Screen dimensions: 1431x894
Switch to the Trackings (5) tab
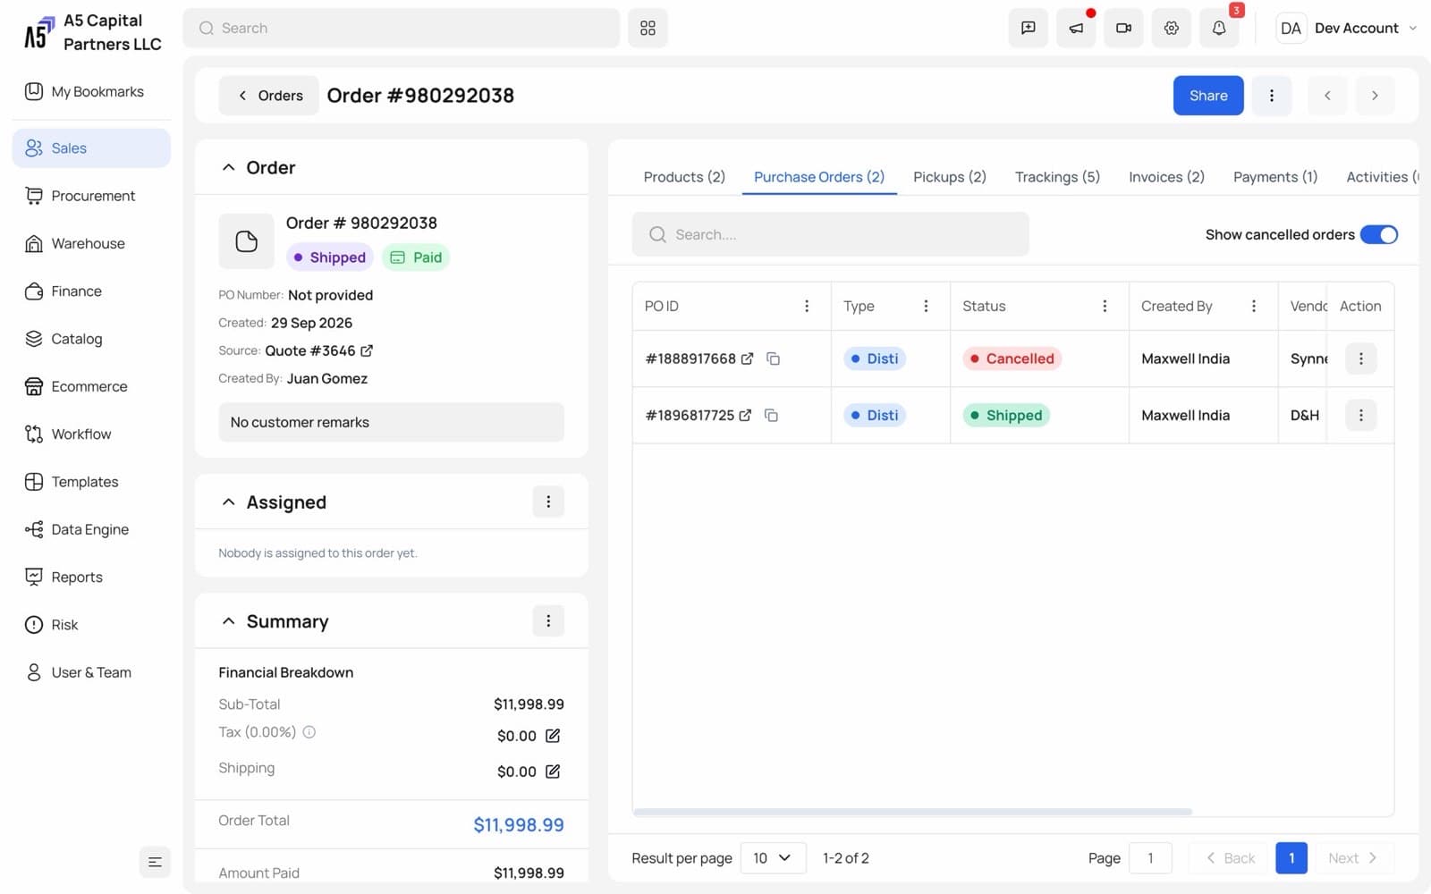pyautogui.click(x=1057, y=177)
